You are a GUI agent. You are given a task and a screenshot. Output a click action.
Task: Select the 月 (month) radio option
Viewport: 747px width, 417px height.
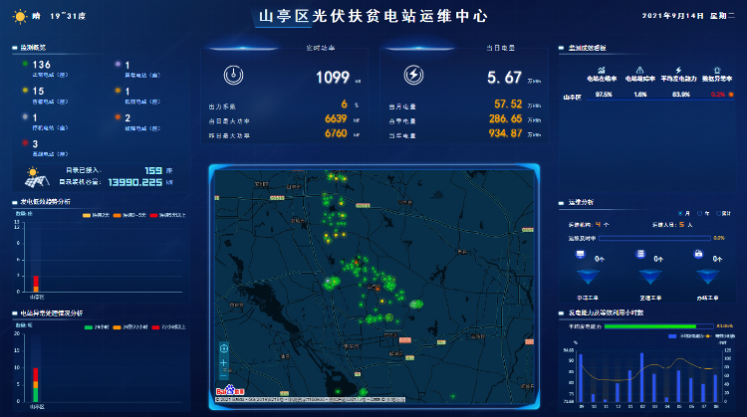coord(679,213)
